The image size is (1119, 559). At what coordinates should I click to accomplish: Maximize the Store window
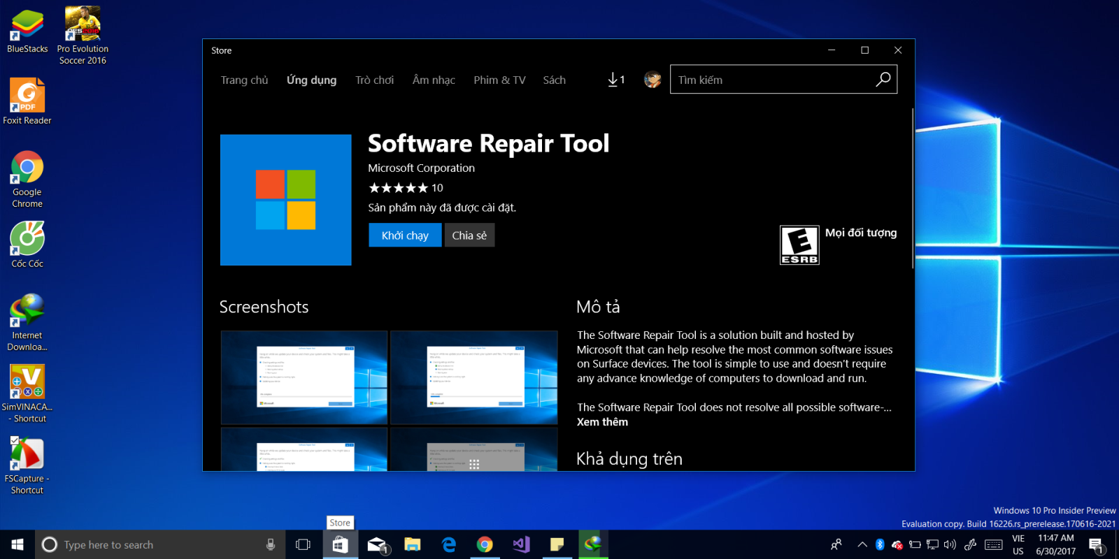tap(864, 50)
